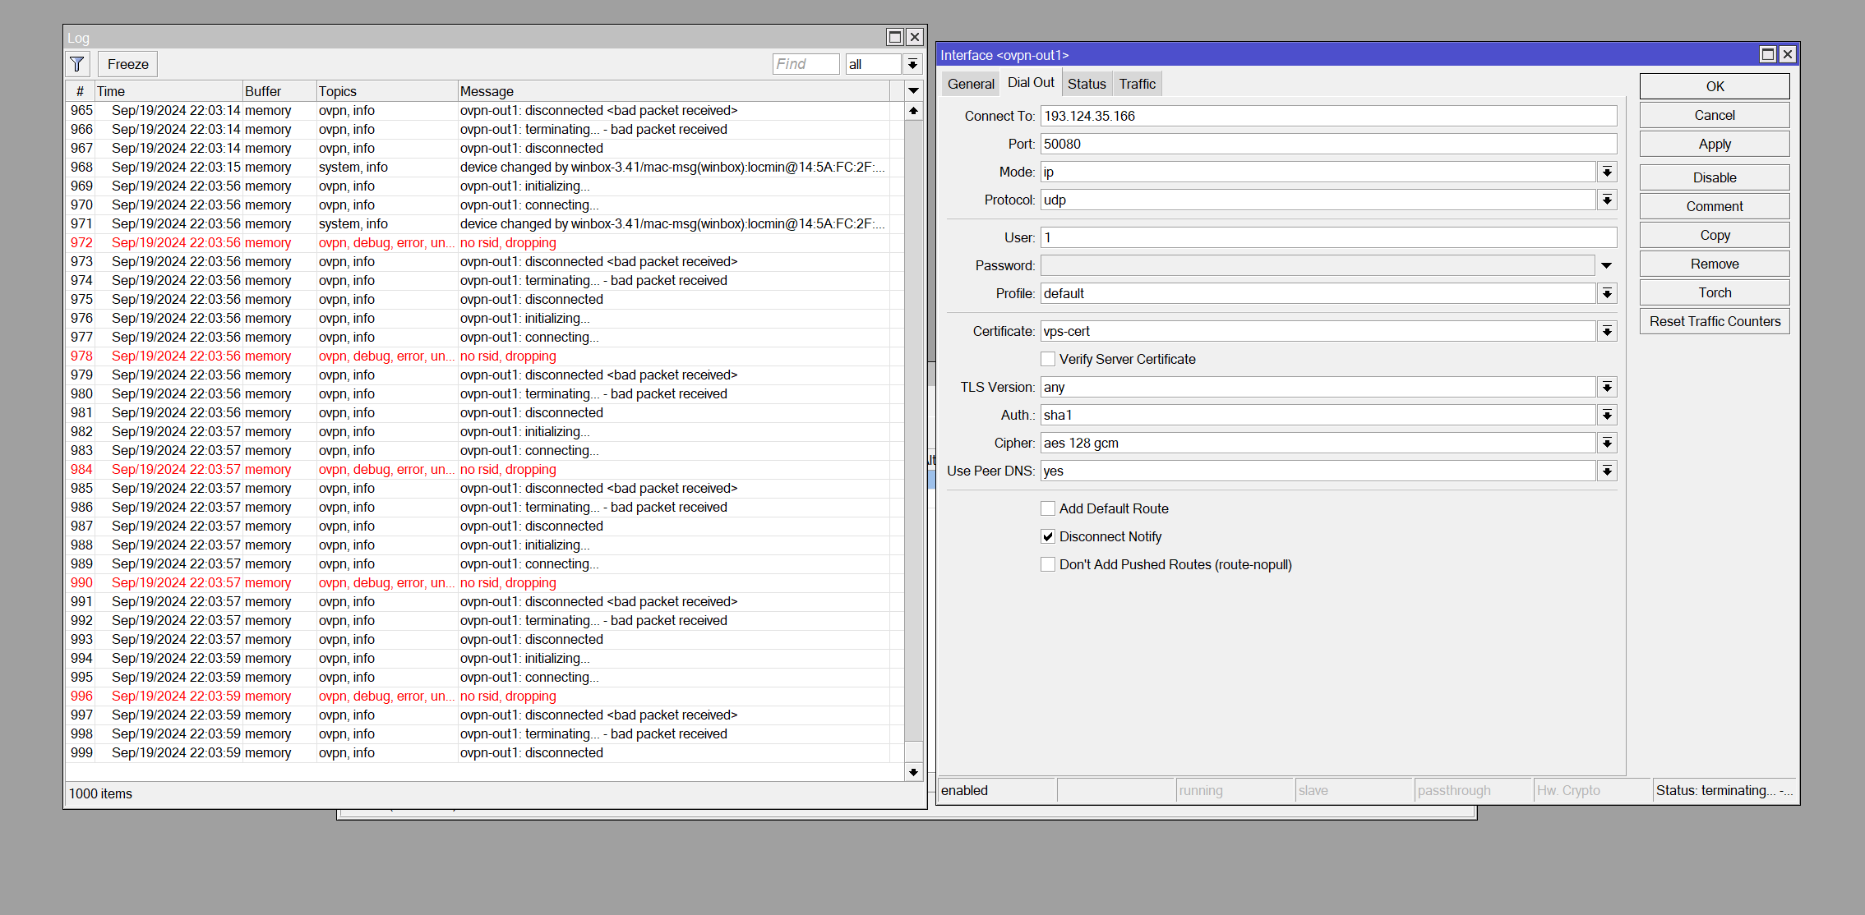1865x915 pixels.
Task: Open the Log column chooser arrow
Action: point(913,91)
